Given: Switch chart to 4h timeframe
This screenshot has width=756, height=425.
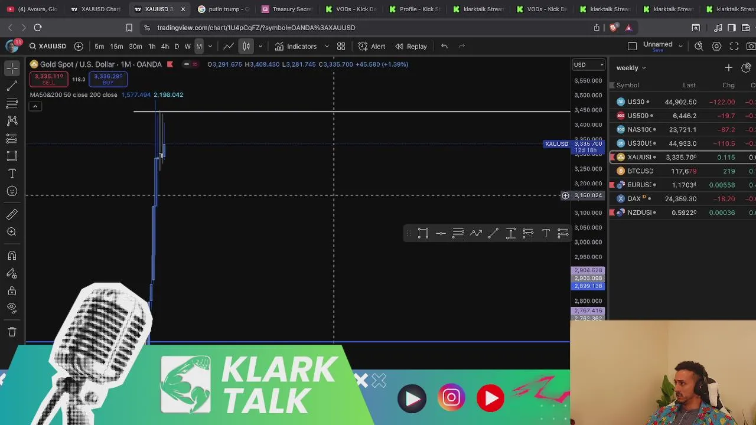Looking at the screenshot, I should [165, 46].
